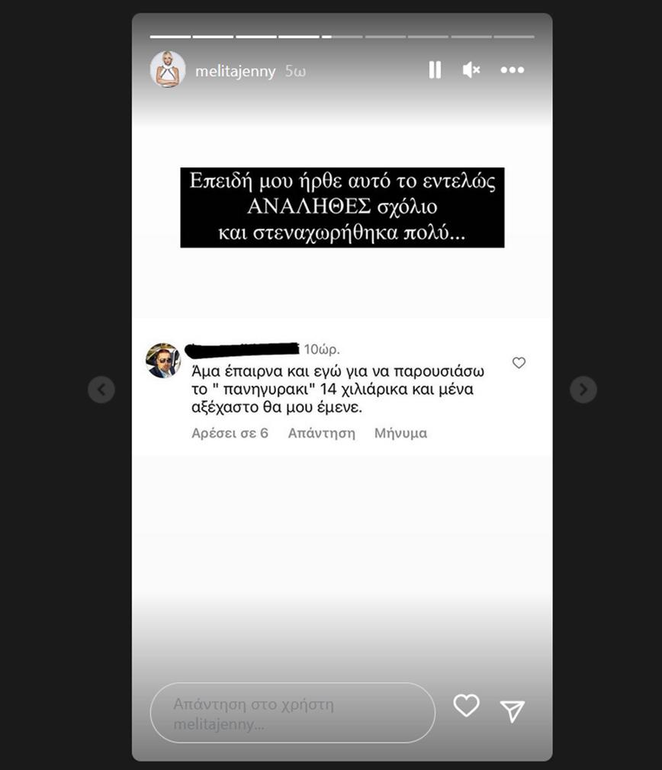
Task: Click the 5ω story timestamp
Action: 296,72
